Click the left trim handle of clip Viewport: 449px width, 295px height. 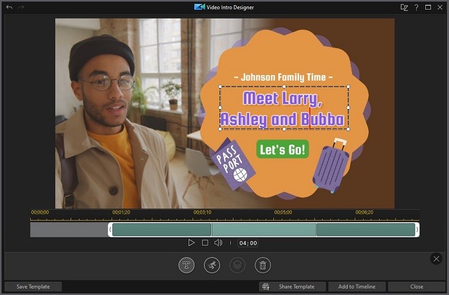[110, 230]
